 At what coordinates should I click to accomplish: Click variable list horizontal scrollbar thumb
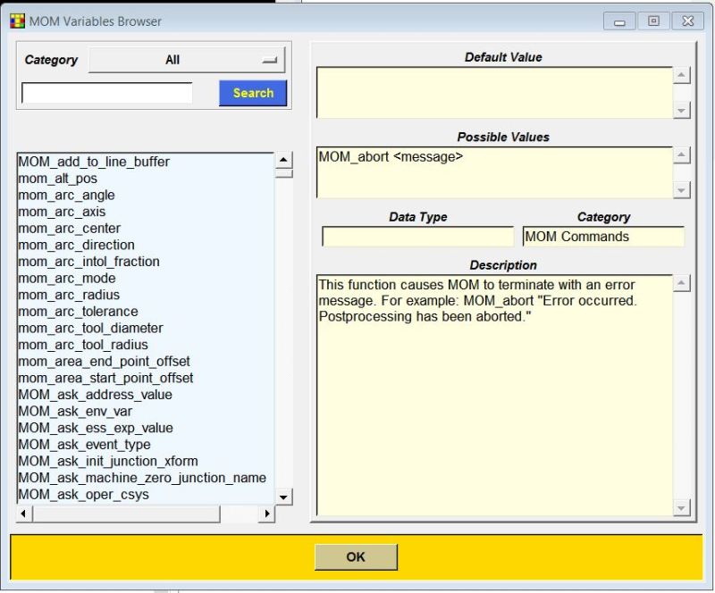coord(126,514)
